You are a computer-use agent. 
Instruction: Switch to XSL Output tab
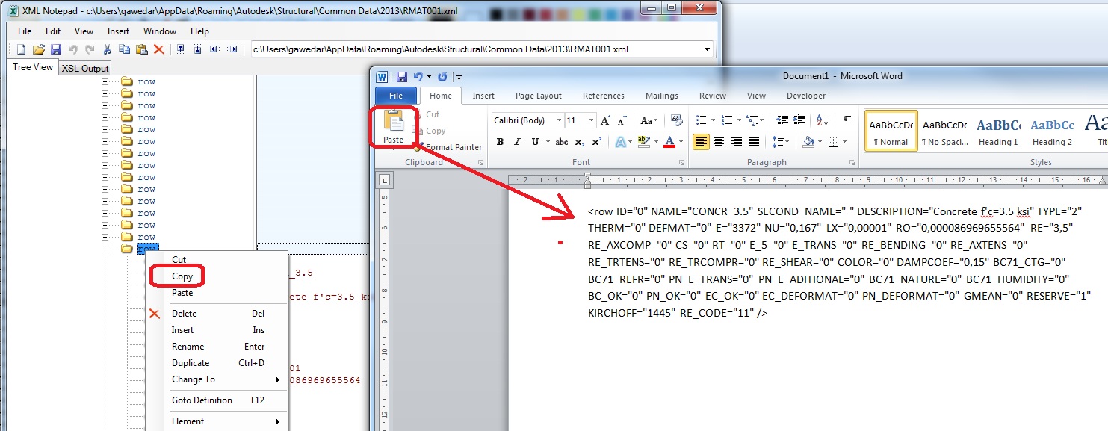pos(85,69)
